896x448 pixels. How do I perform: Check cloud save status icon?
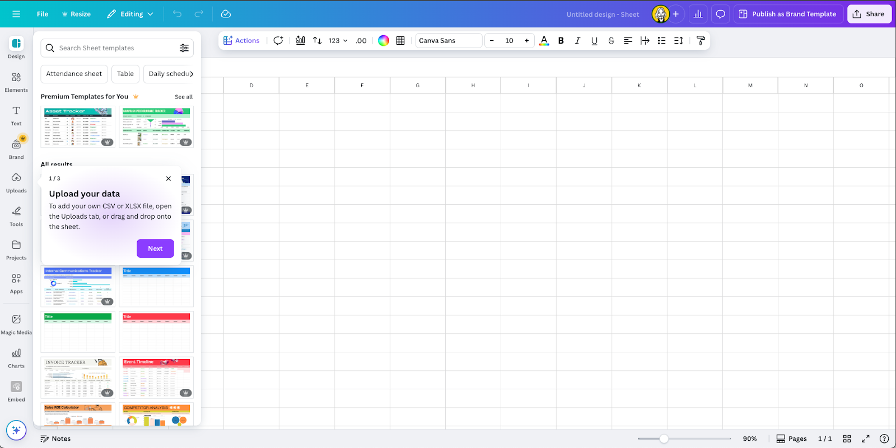(x=226, y=14)
